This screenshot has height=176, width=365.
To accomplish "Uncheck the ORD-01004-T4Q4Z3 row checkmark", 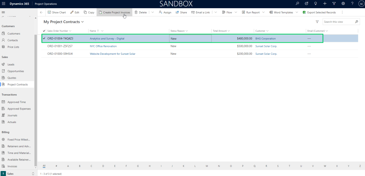I will (44, 38).
